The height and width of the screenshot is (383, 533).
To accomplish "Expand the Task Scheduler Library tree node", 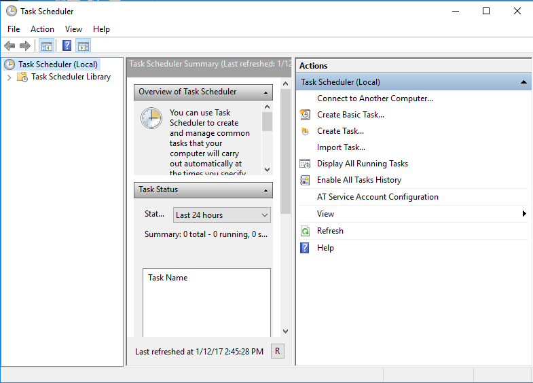I will click(9, 77).
